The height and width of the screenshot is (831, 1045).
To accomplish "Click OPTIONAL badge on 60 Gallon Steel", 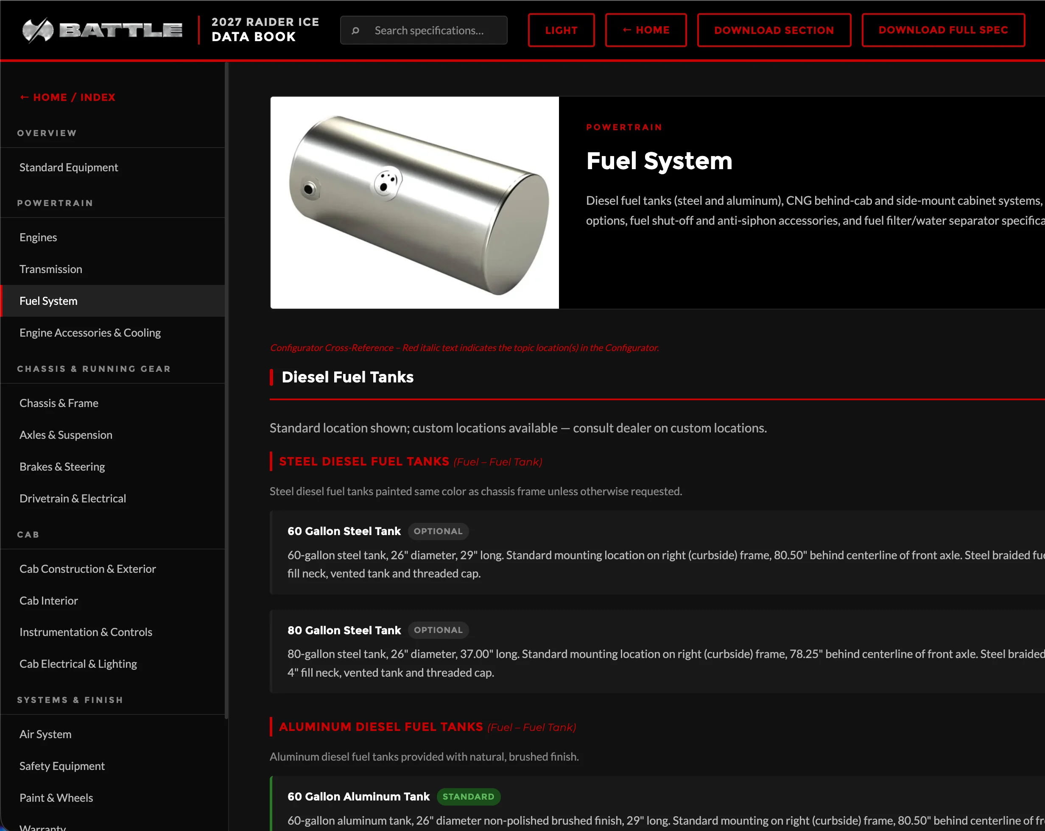I will pyautogui.click(x=438, y=532).
